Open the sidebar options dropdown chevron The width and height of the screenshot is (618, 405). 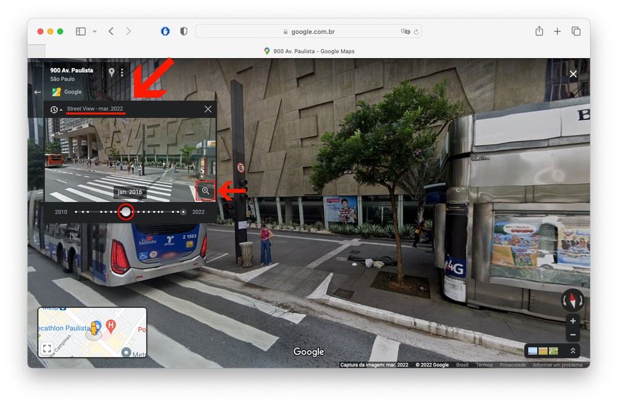click(95, 31)
